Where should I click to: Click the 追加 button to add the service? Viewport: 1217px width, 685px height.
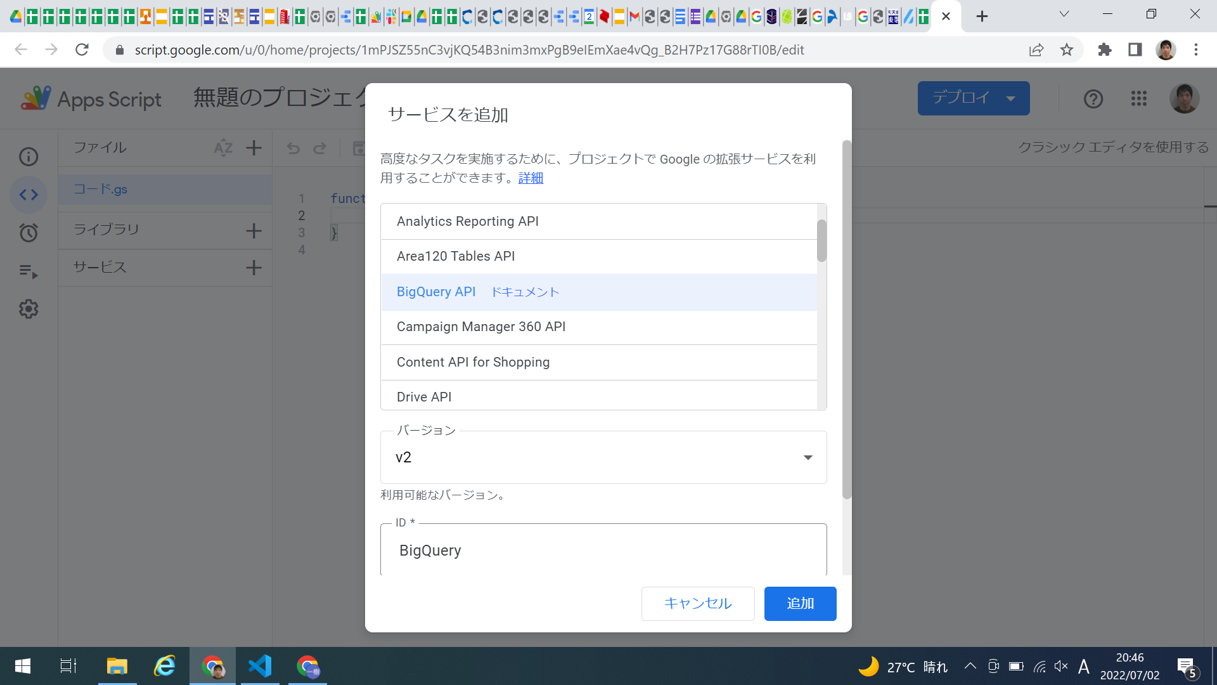pos(800,603)
